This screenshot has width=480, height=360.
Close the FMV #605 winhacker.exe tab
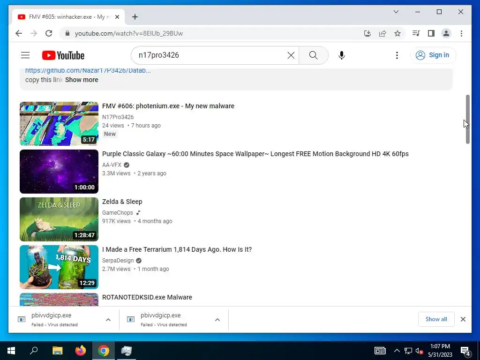pos(117,17)
